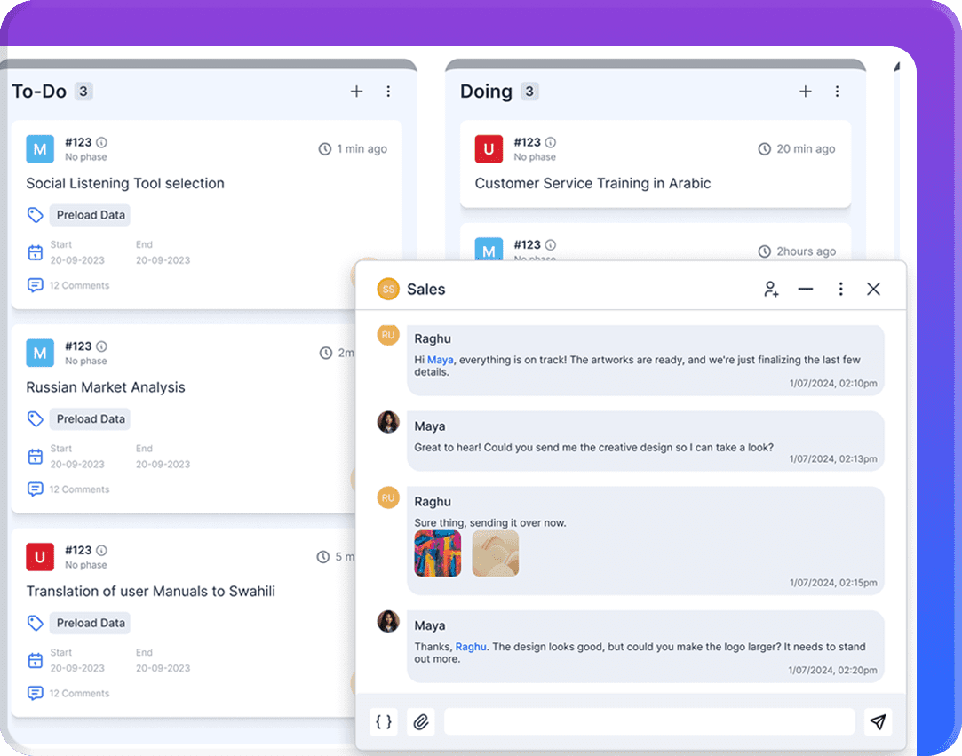Viewport: 962px width, 756px height.
Task: Click the Preload Data tag on Social Listening card
Action: coord(91,215)
